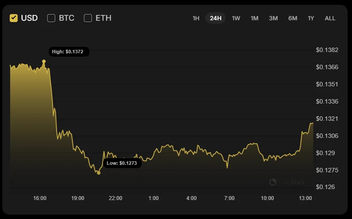
Task: Click the 16:00 time axis label
Action: pos(40,198)
